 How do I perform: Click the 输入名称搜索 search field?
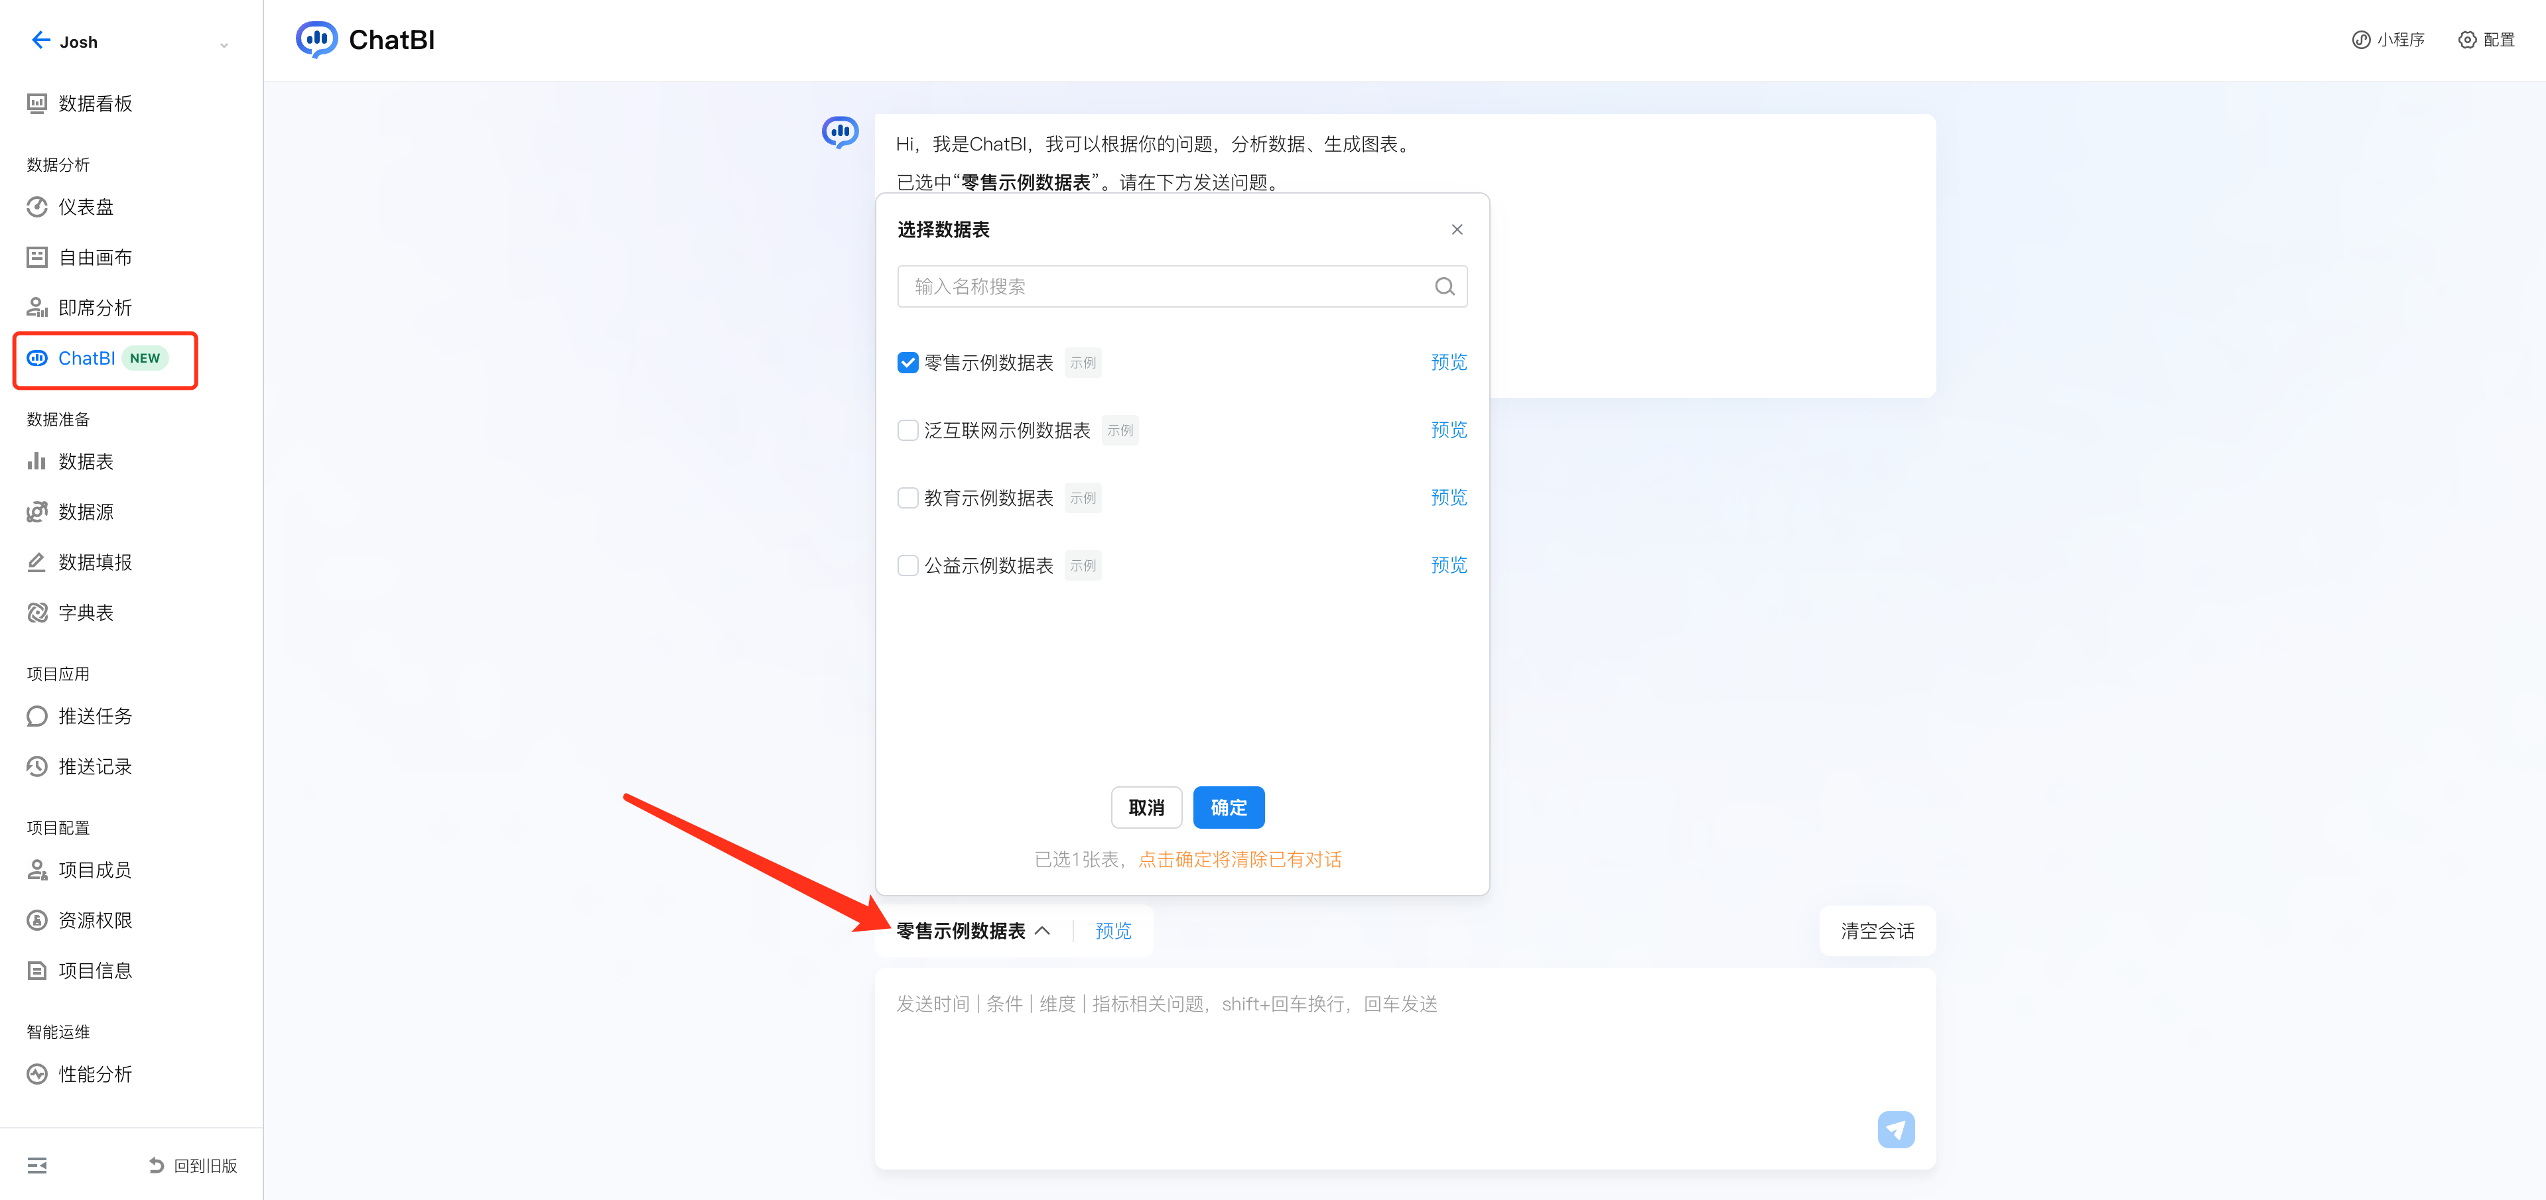(x=1166, y=286)
